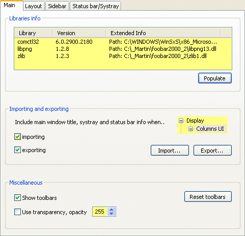Switch to the Layout tab
The image size is (245, 236).
coord(34,6)
